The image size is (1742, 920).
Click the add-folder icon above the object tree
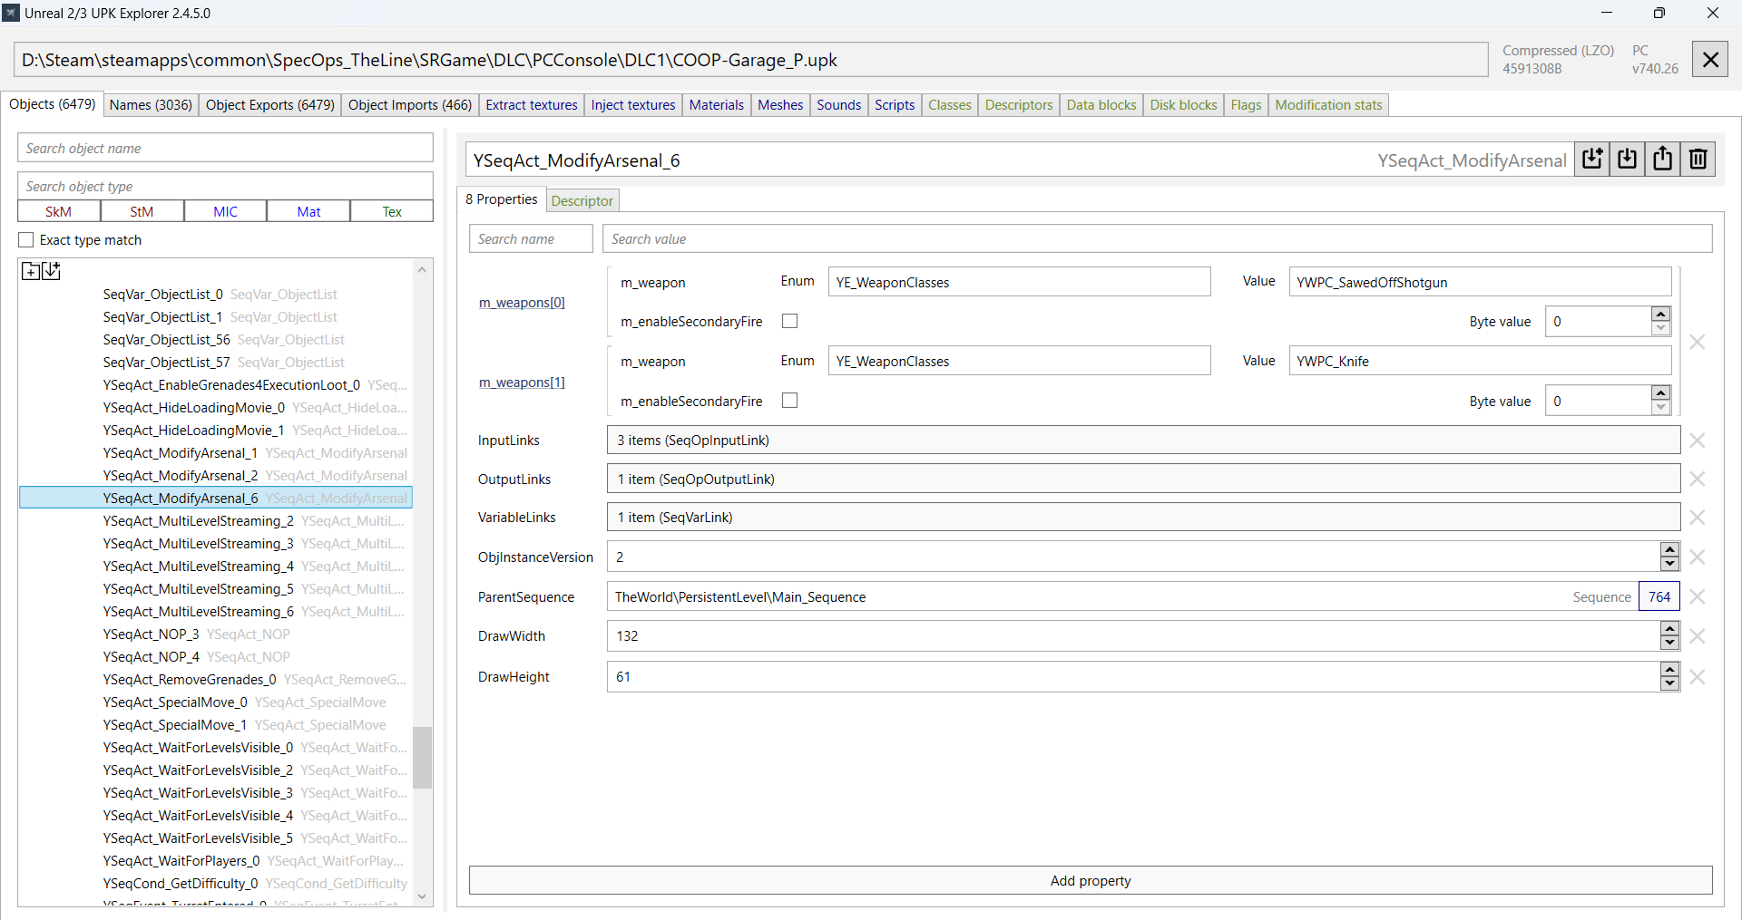[31, 271]
